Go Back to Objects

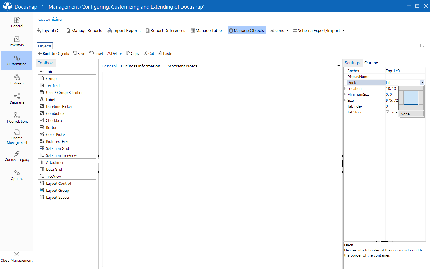point(54,54)
